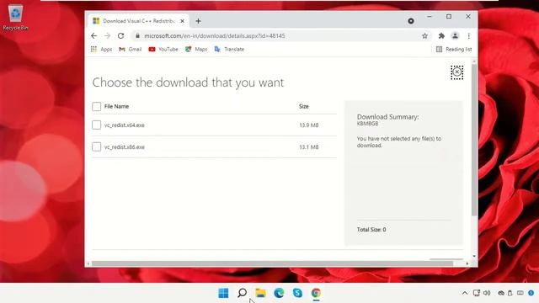Open the Translate bookmark
Viewport: 539px width, 303px height.
click(x=229, y=49)
